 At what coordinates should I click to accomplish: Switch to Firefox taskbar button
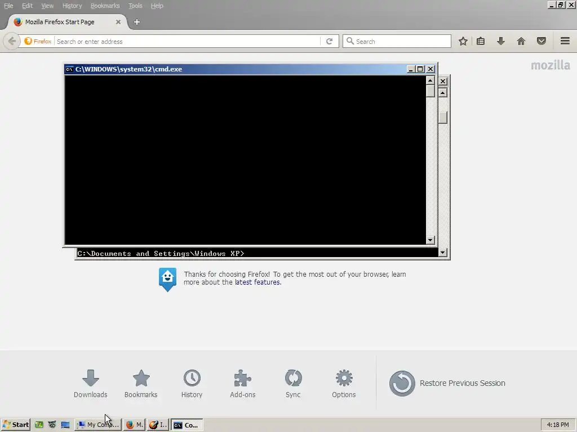[x=134, y=425]
